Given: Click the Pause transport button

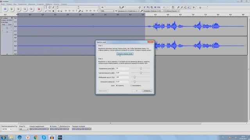Looking at the screenshot, I should tap(5, 9).
